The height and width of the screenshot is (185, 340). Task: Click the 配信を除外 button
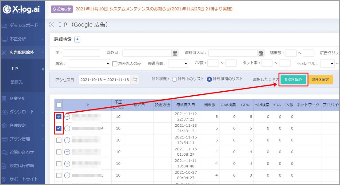tap(293, 79)
